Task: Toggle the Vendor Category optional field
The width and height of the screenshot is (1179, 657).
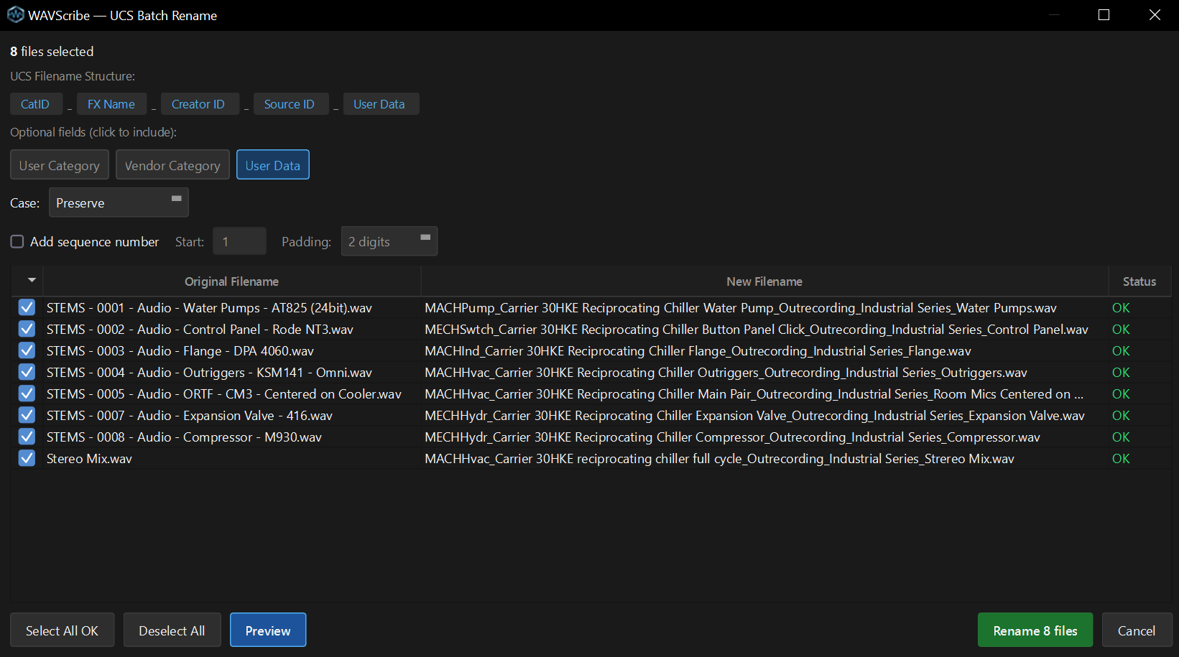Action: tap(172, 165)
